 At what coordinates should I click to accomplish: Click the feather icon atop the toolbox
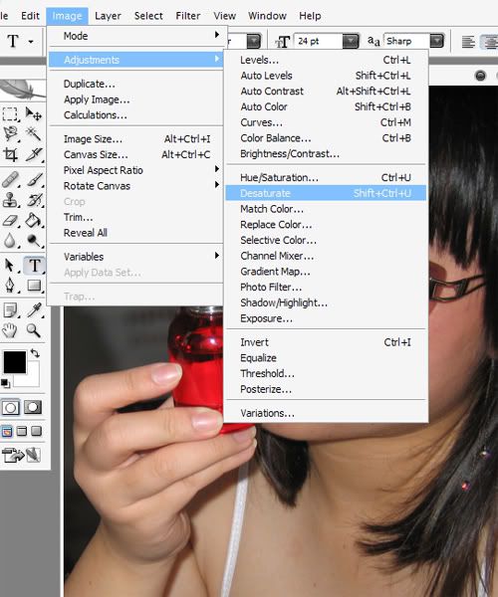22,90
